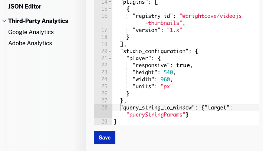
Task: Click the "responsive" key
Action: click(151, 65)
